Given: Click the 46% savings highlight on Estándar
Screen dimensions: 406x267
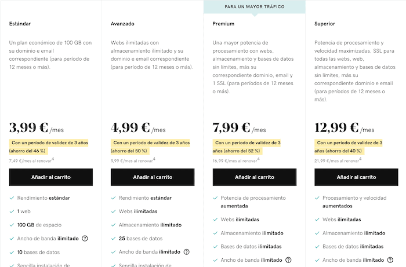Looking at the screenshot, I should pyautogui.click(x=49, y=147).
